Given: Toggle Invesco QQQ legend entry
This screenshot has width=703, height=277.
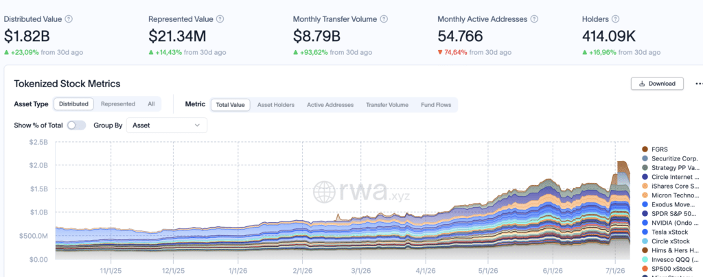Looking at the screenshot, I should pos(670,260).
